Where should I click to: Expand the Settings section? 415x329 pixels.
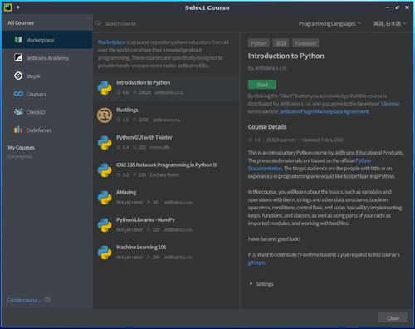261,284
